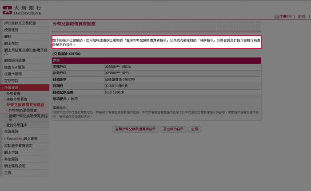Click the 查閱外幣兌換限價買賣指示 button
Image resolution: width=311 pixels, height=191 pixels.
coord(136,129)
